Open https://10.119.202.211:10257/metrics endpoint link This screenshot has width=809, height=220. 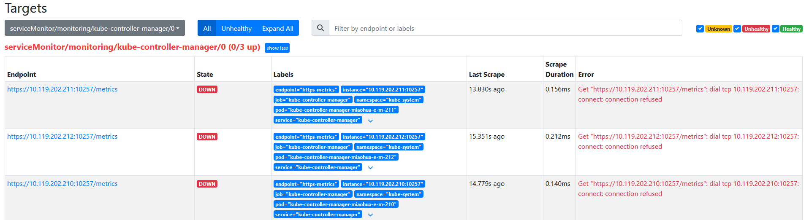(62, 89)
